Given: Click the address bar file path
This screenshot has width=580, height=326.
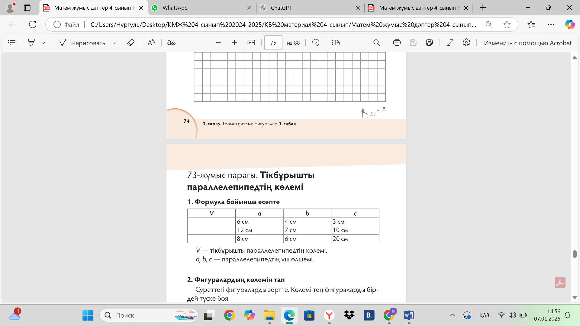Looking at the screenshot, I should [283, 24].
